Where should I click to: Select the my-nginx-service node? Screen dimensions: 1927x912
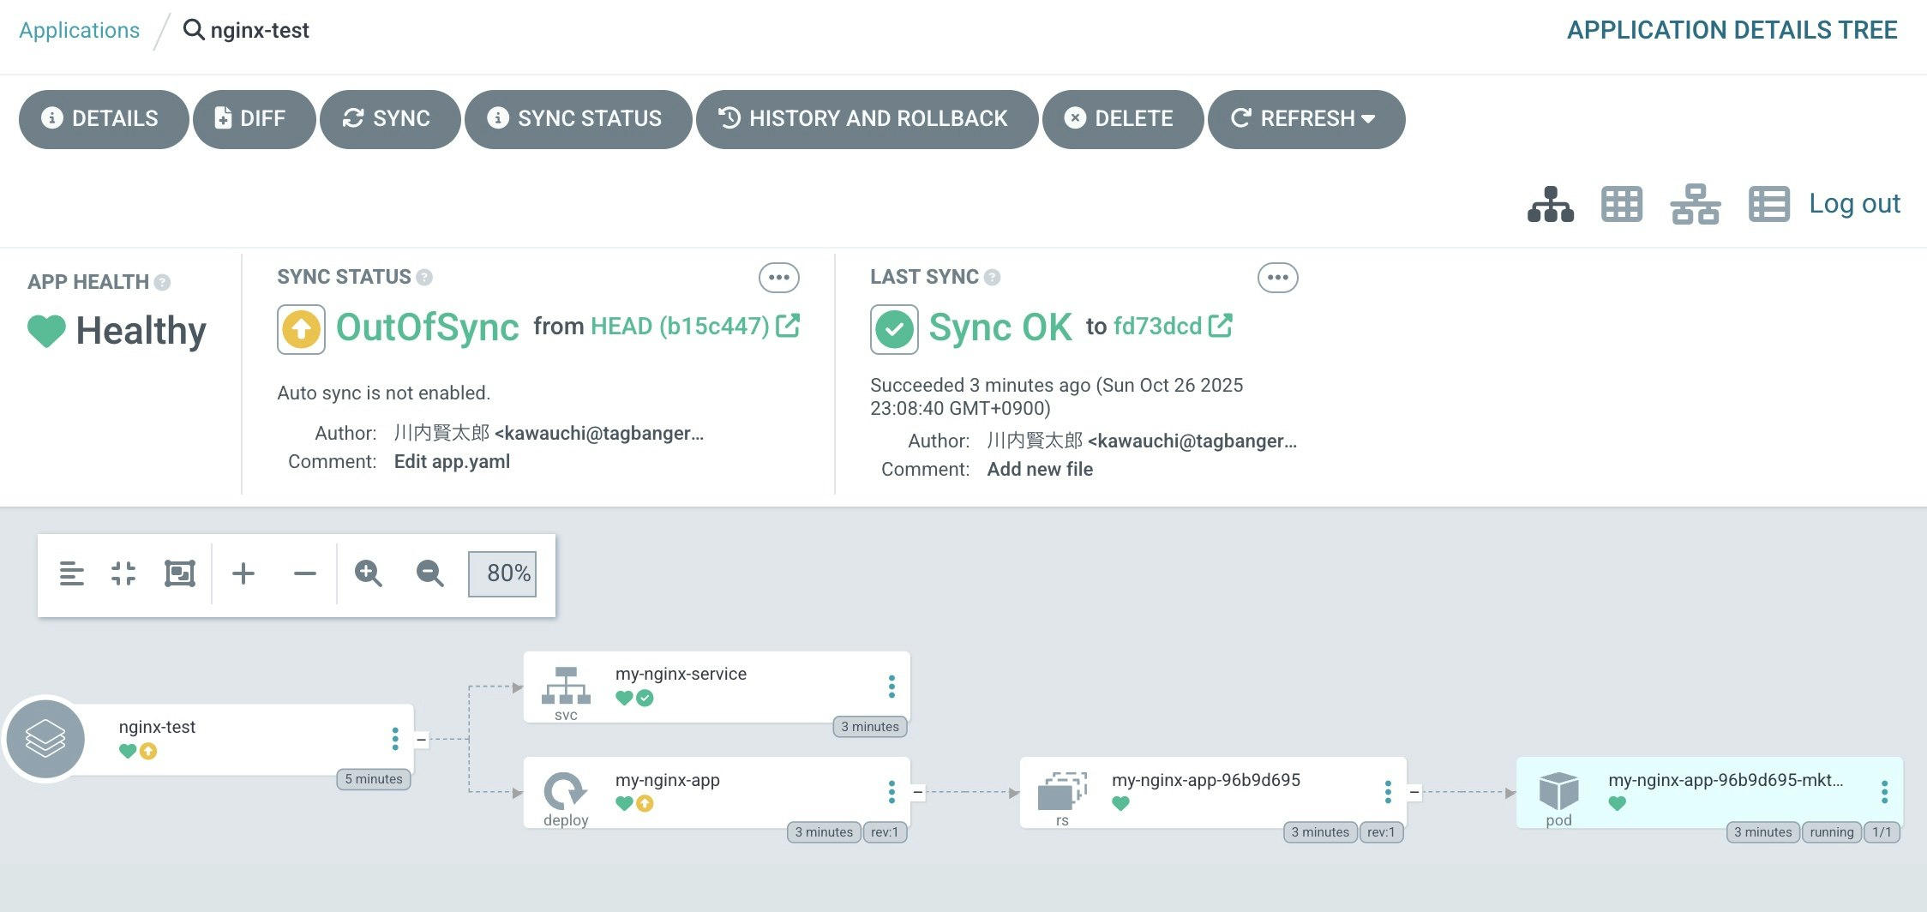coord(717,687)
